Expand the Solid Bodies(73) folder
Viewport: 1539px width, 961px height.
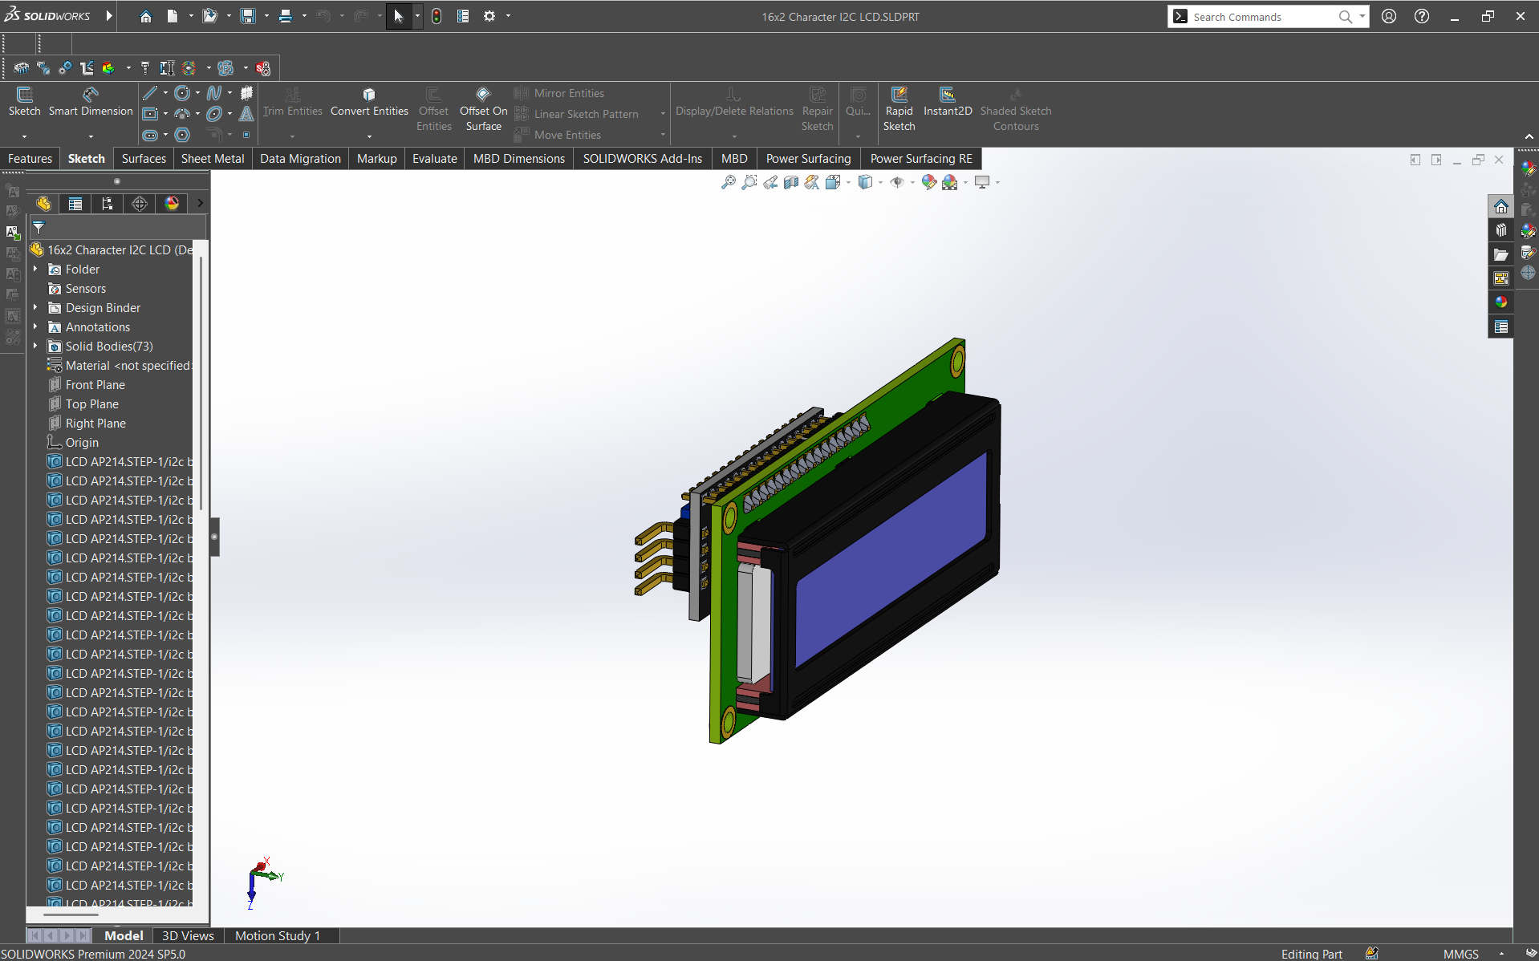pos(35,347)
